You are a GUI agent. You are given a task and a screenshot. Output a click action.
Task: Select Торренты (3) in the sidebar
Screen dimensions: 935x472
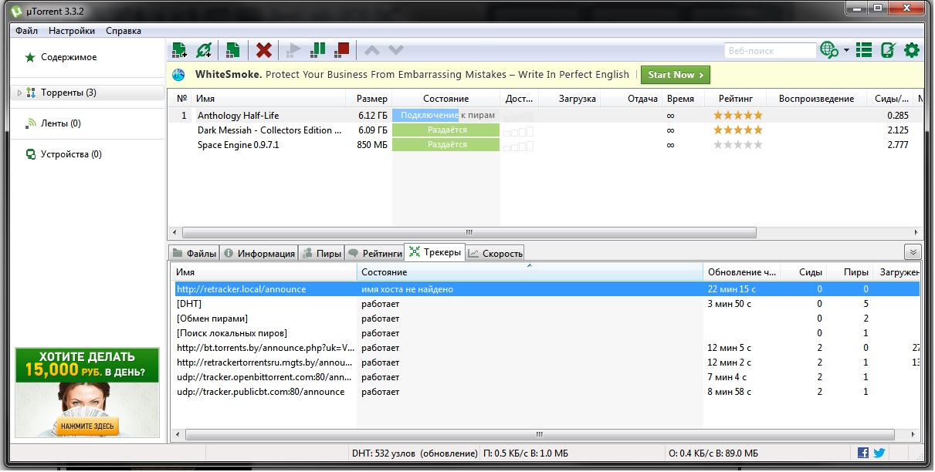(x=69, y=93)
